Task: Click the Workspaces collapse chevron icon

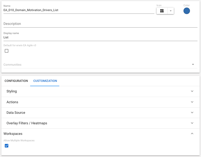Action: tap(192, 134)
